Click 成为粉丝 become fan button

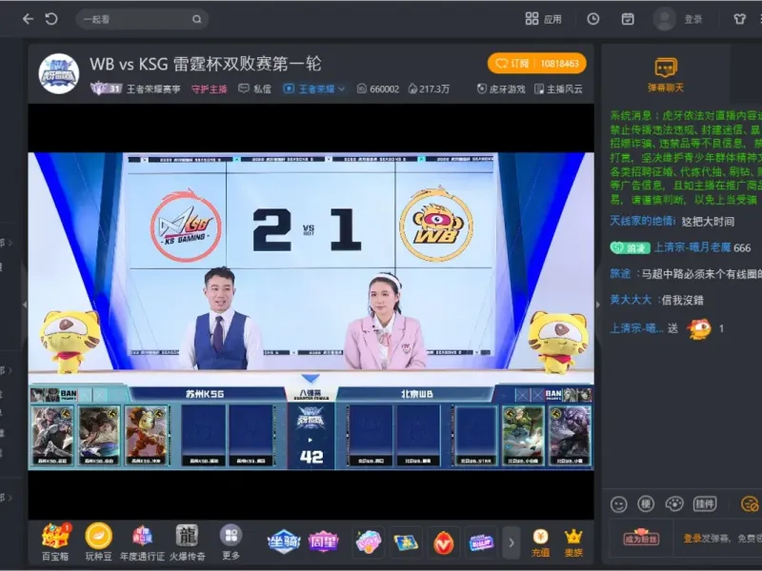(x=640, y=538)
